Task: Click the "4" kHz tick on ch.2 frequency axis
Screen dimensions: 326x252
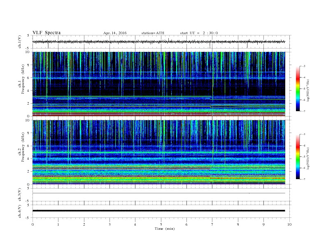Action: point(28,159)
